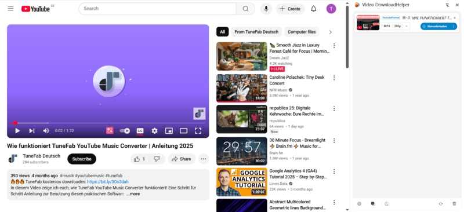The image size is (464, 212).
Task: Select From TuneFab Deutsch chip
Action: click(x=256, y=32)
